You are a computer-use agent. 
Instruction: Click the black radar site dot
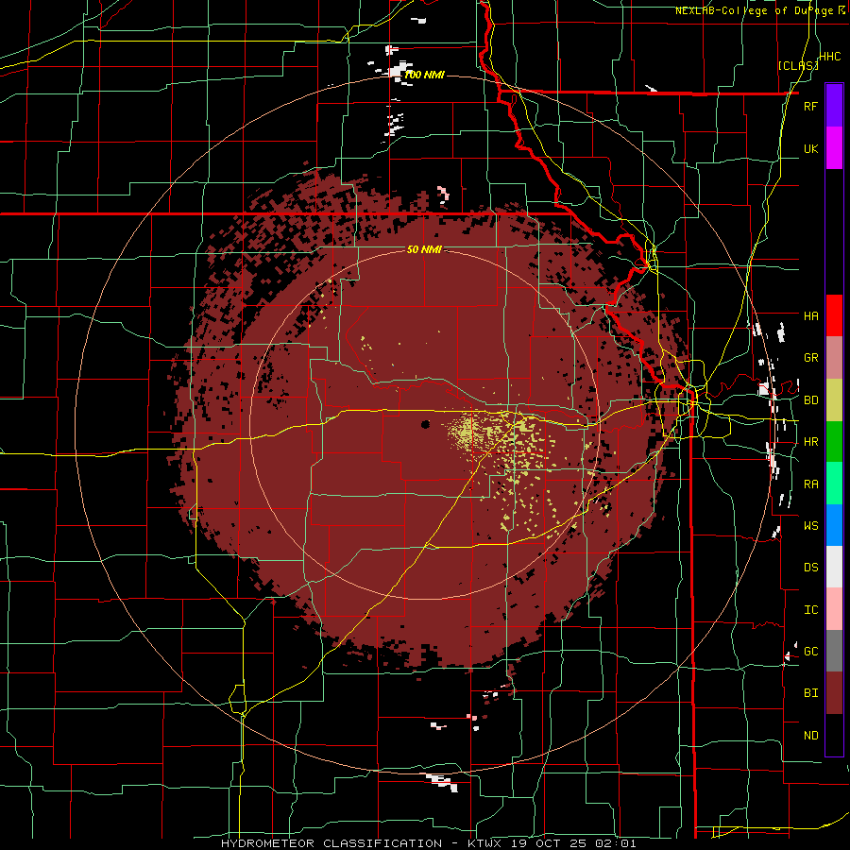click(426, 424)
